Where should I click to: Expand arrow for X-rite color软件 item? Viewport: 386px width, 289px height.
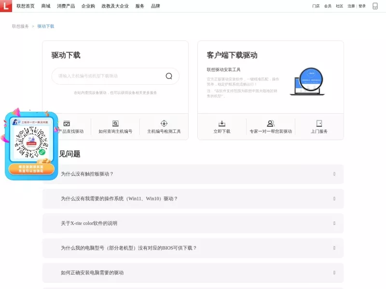pyautogui.click(x=334, y=223)
